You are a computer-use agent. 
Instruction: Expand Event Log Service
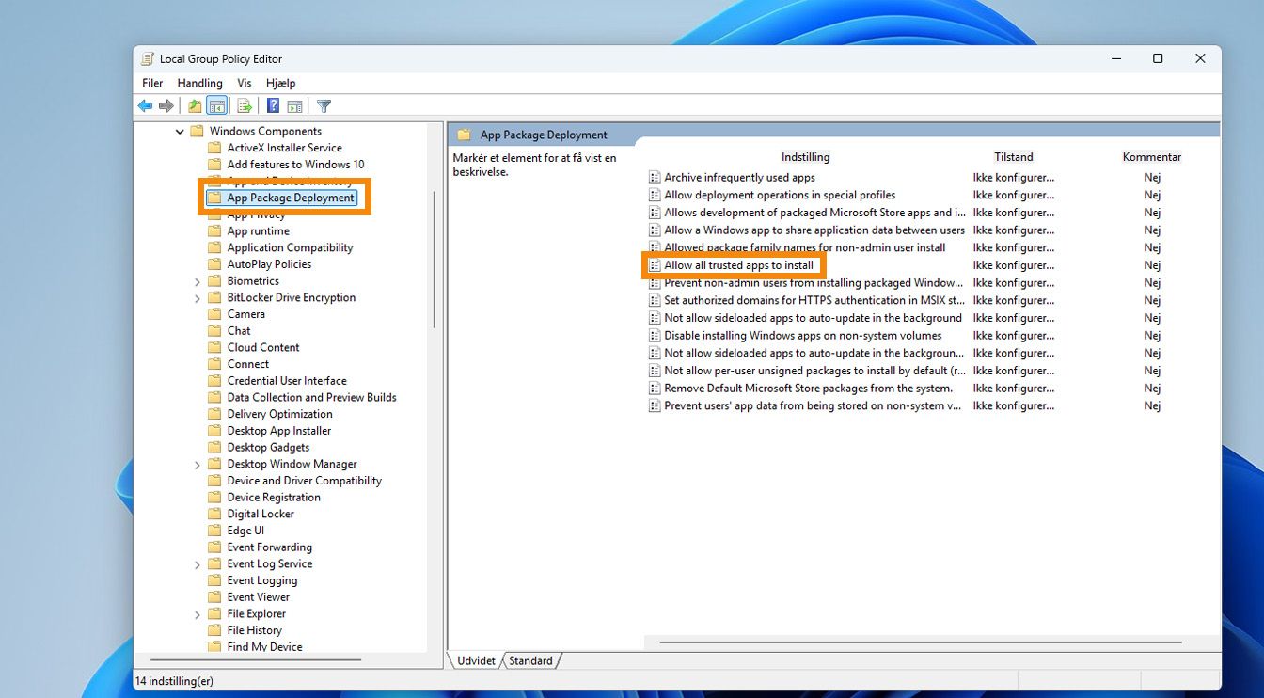click(x=197, y=564)
